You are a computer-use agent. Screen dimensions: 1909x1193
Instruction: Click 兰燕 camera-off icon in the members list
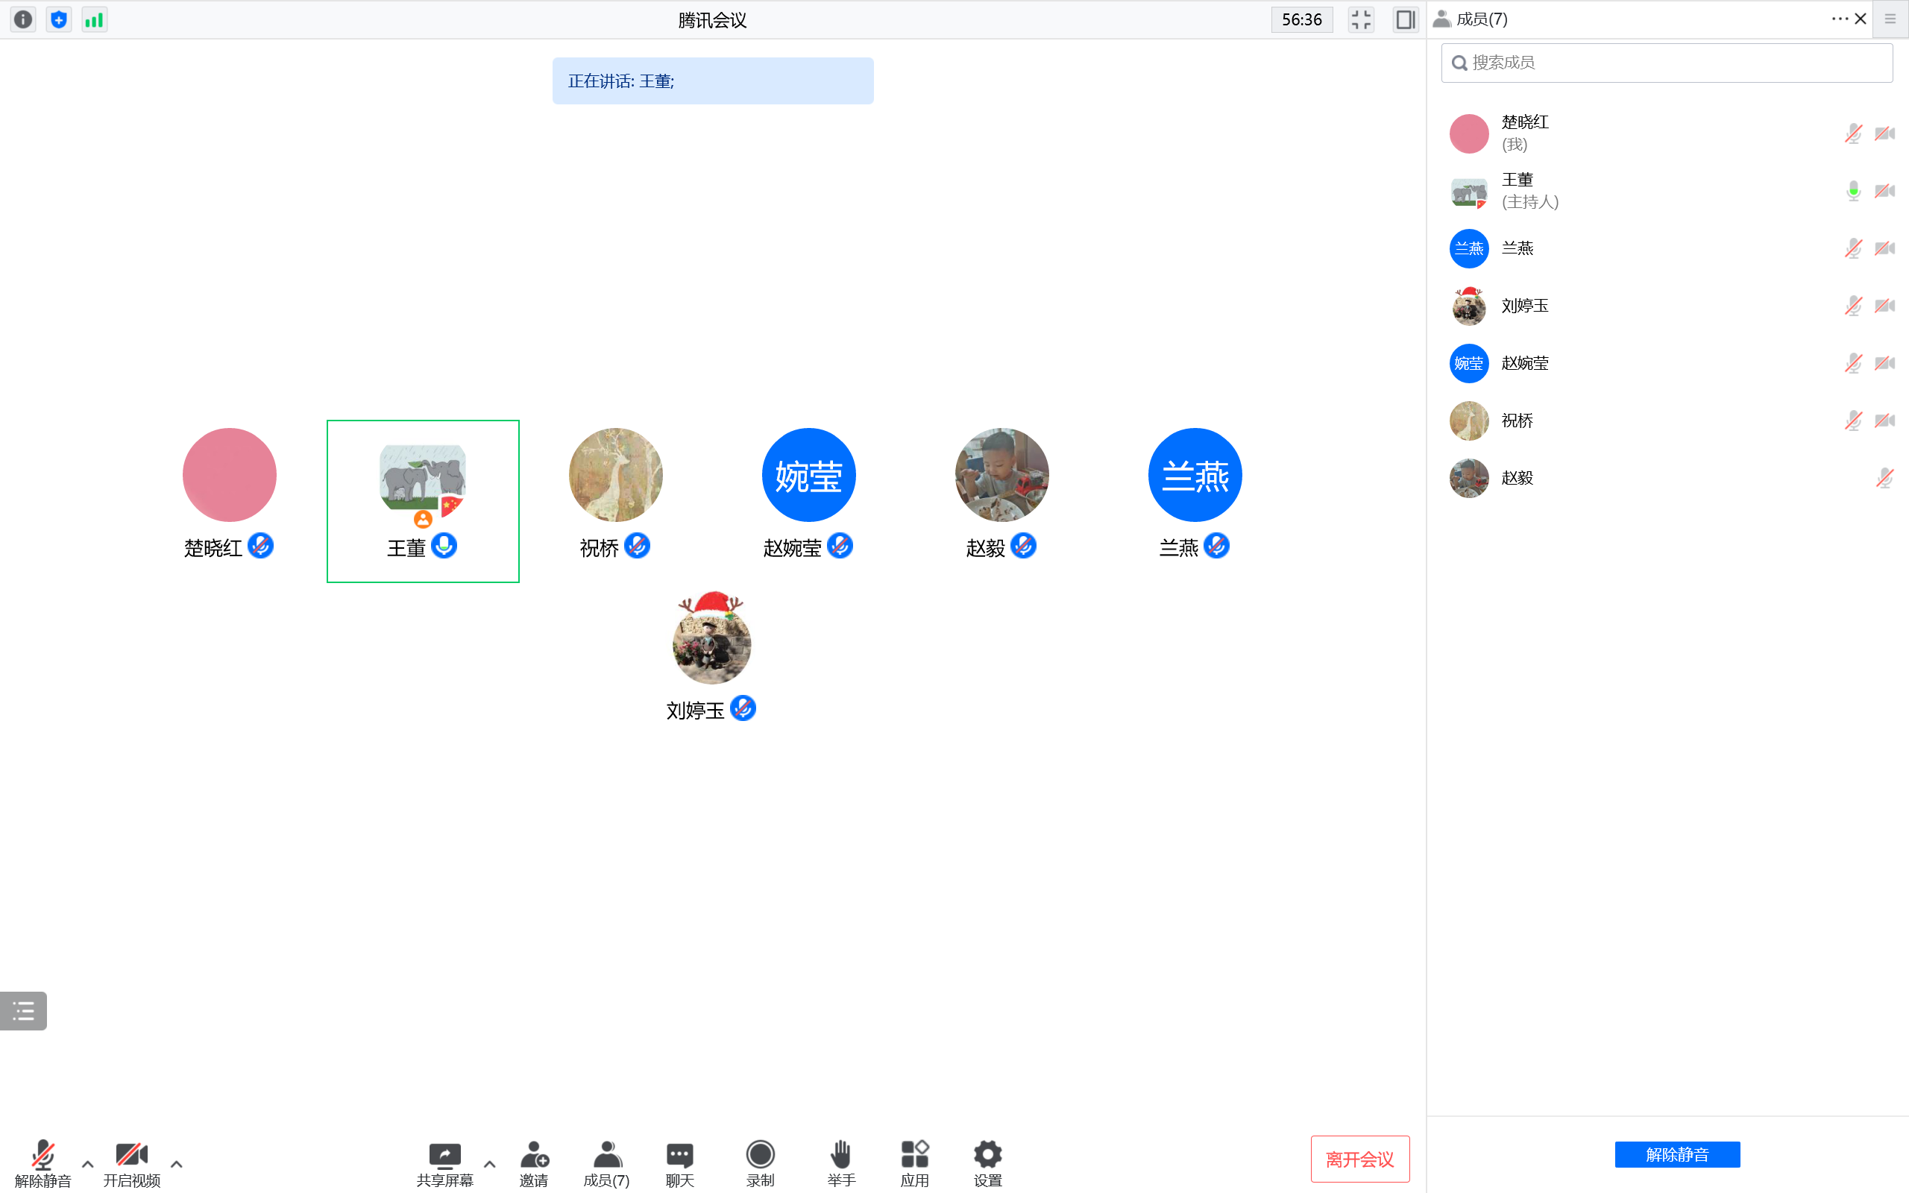click(1885, 248)
